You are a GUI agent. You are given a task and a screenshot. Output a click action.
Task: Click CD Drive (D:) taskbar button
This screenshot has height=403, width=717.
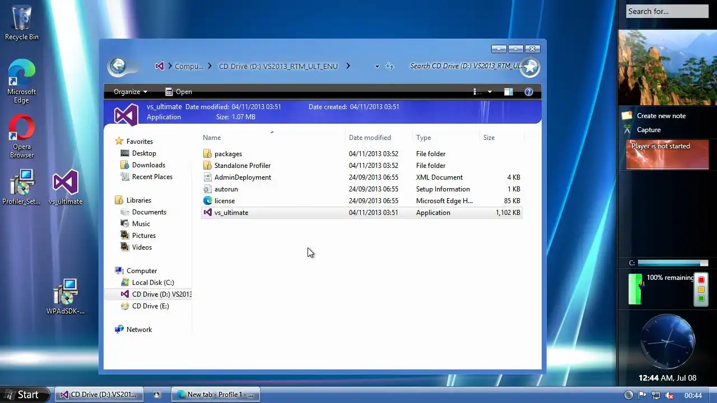click(x=99, y=395)
